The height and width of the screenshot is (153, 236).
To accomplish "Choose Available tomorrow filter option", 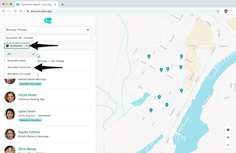I will pos(19,67).
